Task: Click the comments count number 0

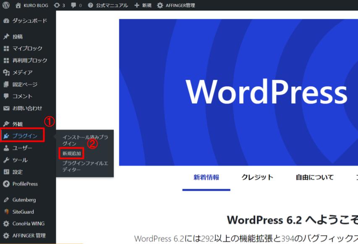Action: 80,5
